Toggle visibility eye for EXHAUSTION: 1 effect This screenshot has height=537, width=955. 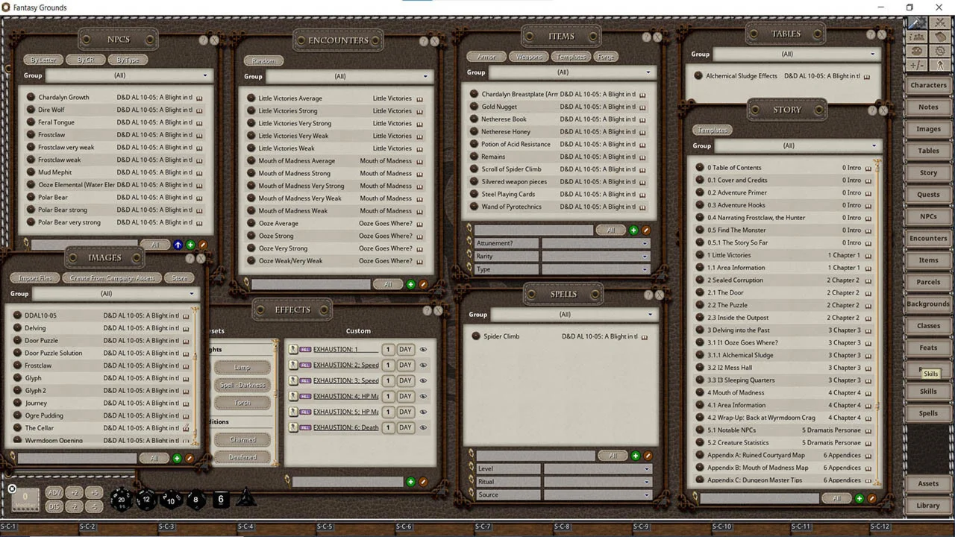423,350
